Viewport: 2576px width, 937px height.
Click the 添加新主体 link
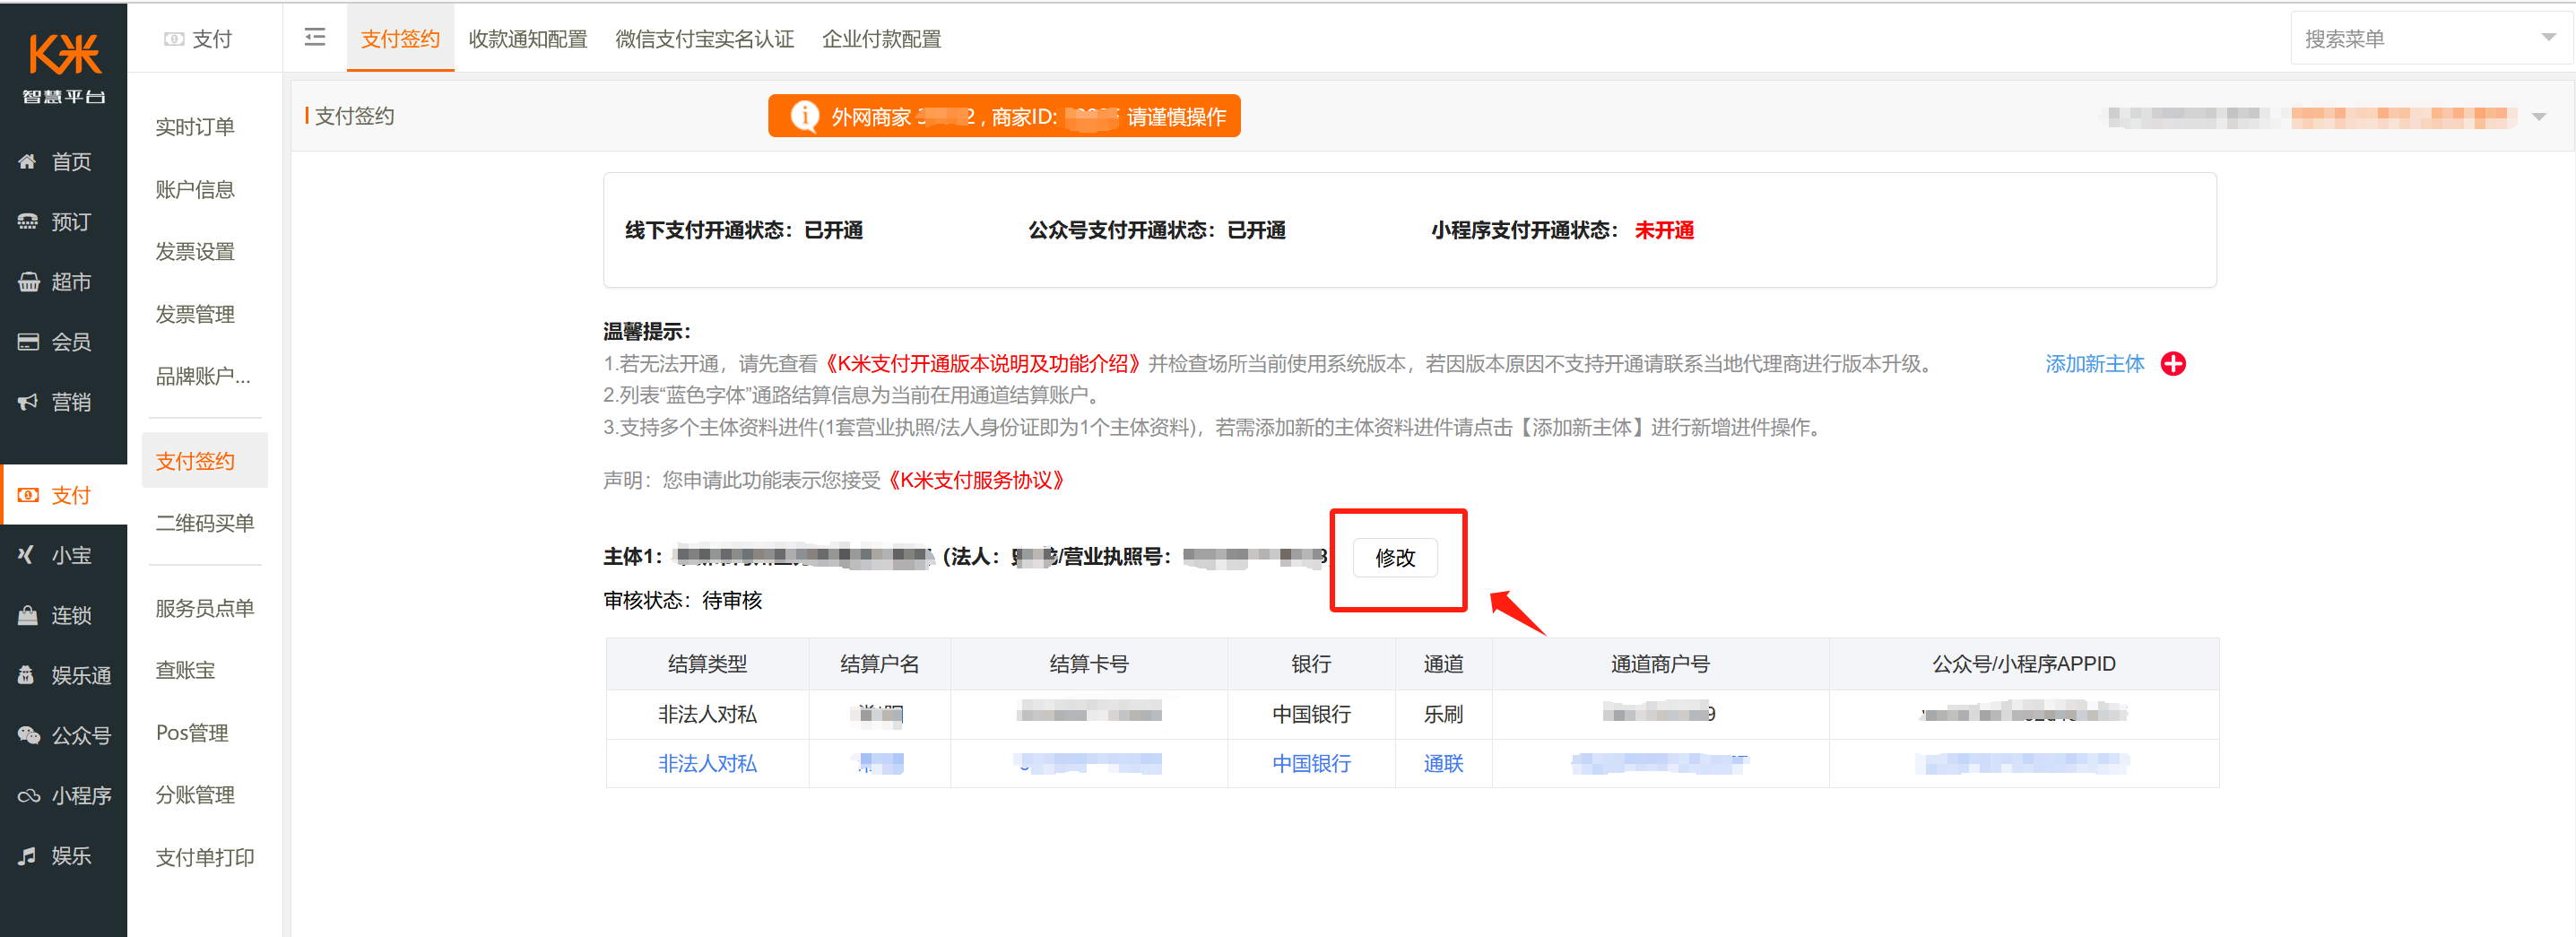(2094, 364)
